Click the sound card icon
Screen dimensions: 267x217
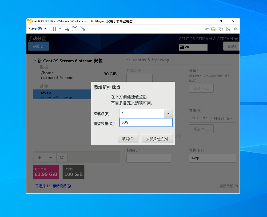(x=236, y=29)
